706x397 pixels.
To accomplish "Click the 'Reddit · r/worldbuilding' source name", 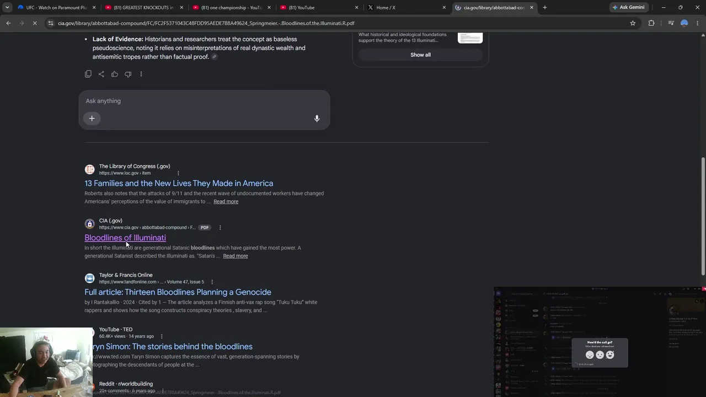I will tap(126, 384).
